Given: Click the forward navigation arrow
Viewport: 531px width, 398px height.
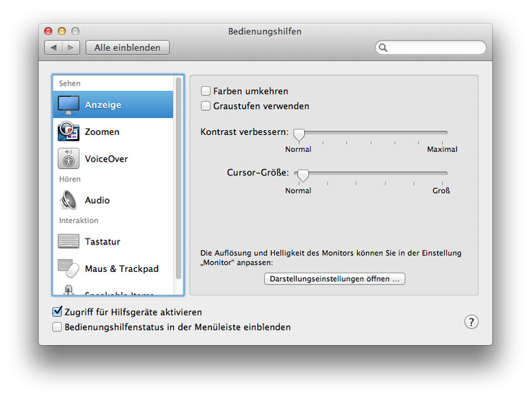Looking at the screenshot, I should tap(71, 48).
